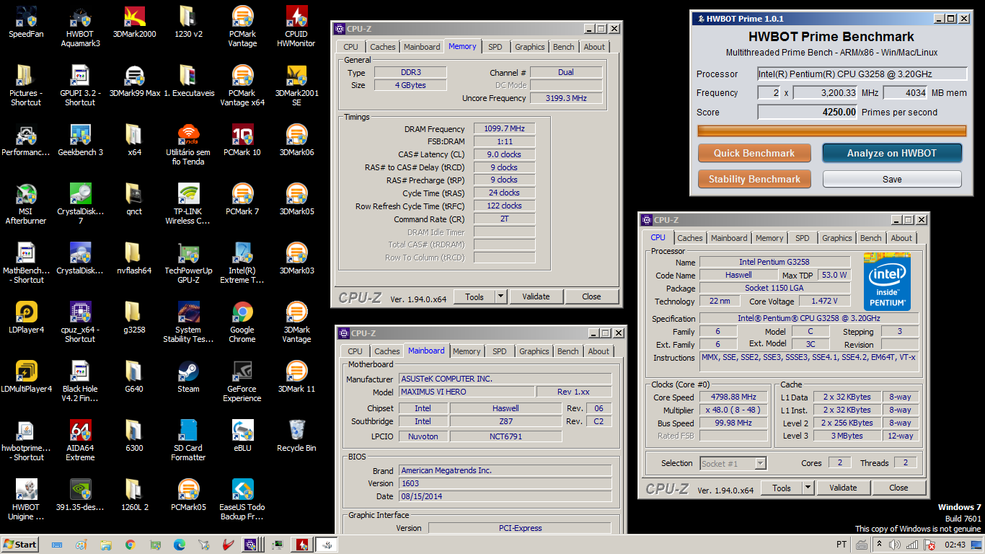Screen dimensions: 985x554
Task: Open Memory tab in CPU-Z CPU window
Action: (x=769, y=238)
